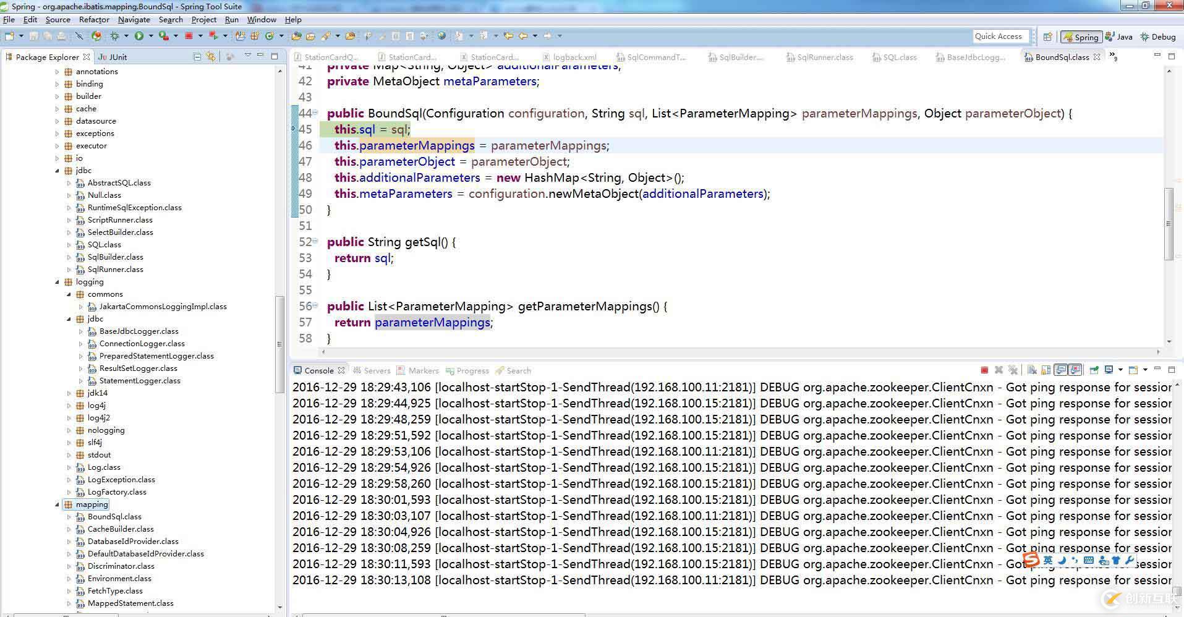Switch to the Java perspective
Viewport: 1184px width, 617px height.
(x=1119, y=37)
